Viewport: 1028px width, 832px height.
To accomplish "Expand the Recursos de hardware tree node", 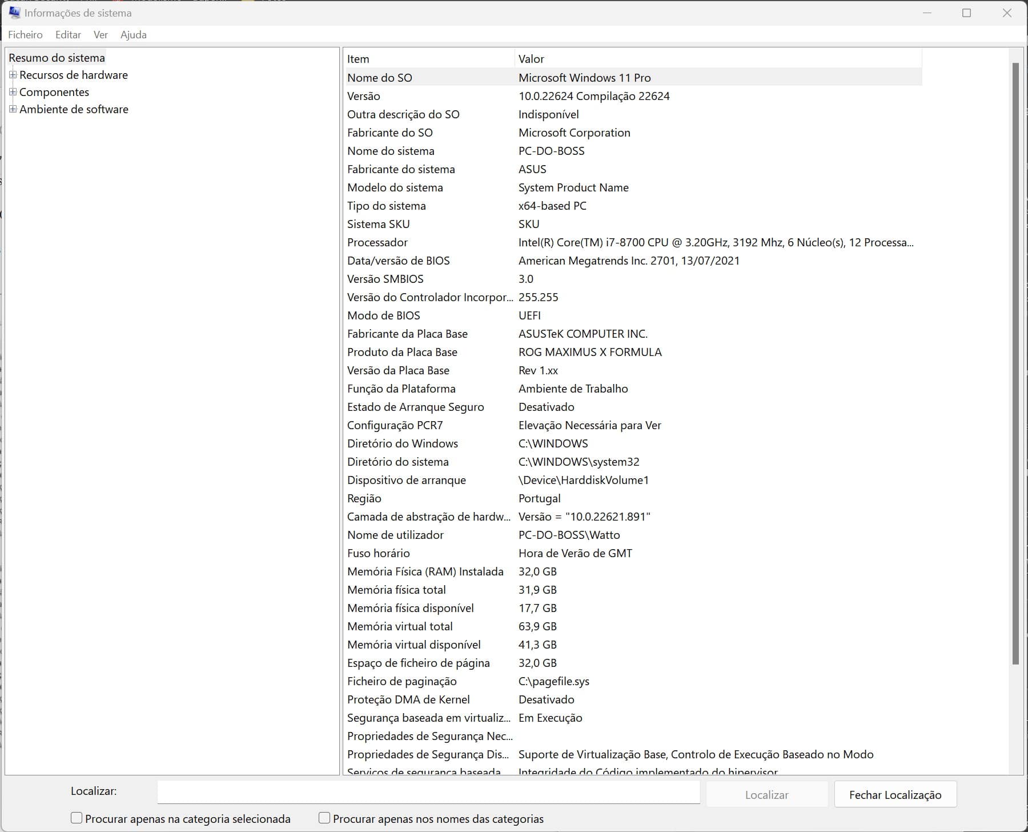I will point(13,75).
